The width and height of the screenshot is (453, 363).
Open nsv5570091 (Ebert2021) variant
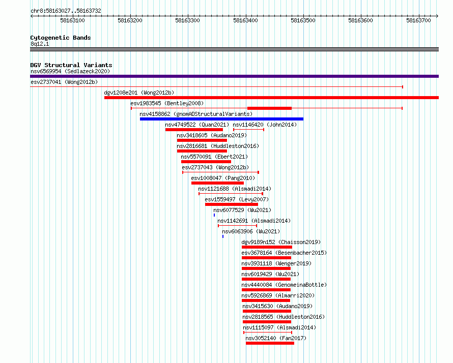pyautogui.click(x=214, y=157)
